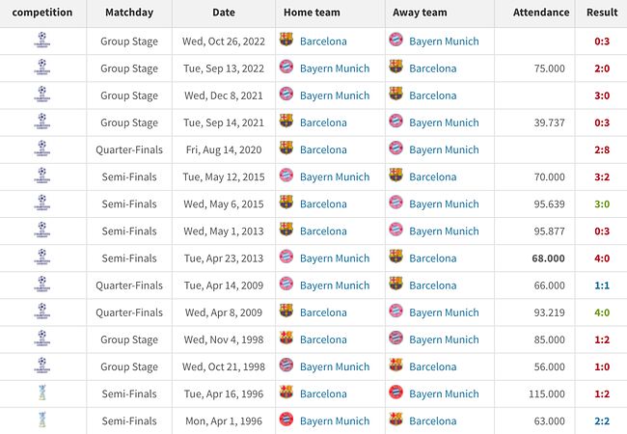The image size is (627, 434).
Task: Click old Barcelona crest in Nov 4, 1998 row
Action: point(286,339)
